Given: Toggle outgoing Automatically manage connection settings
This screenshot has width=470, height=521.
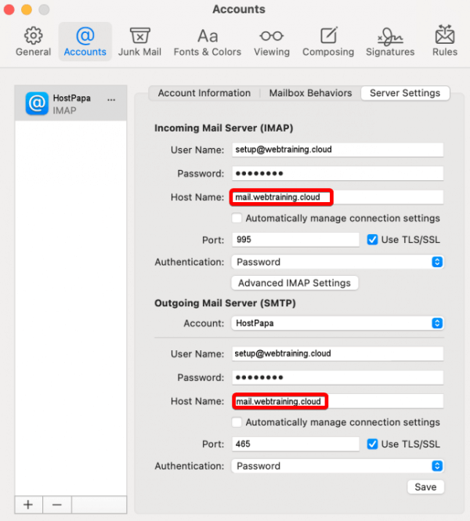Looking at the screenshot, I should pyautogui.click(x=237, y=422).
